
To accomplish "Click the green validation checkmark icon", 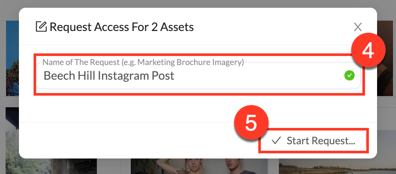I will 349,76.
